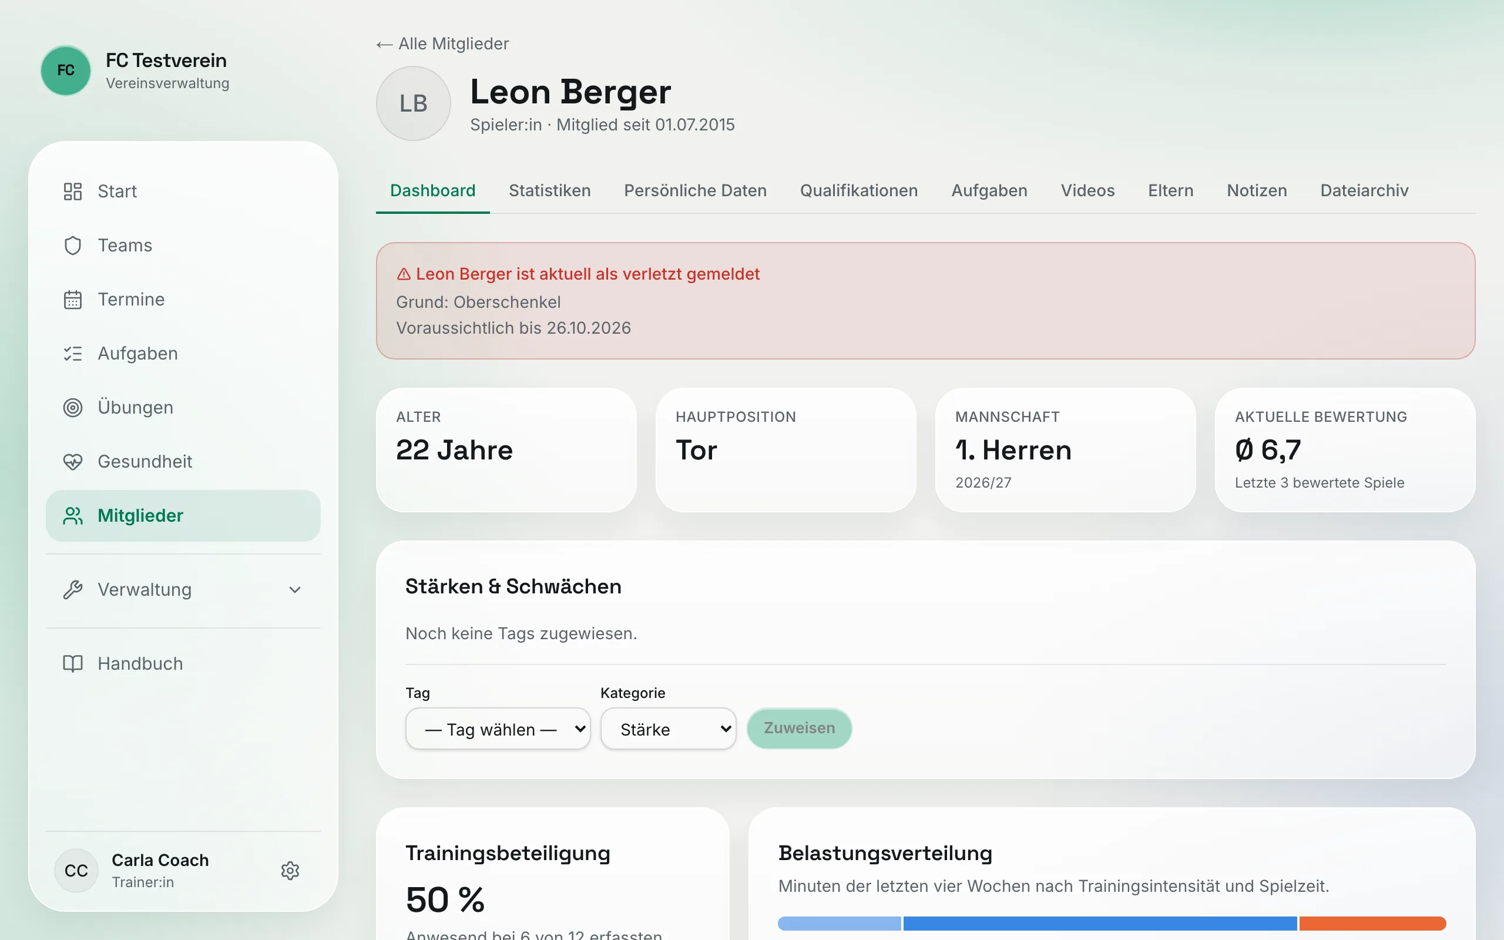Click the Übungen target icon
This screenshot has width=1504, height=940.
[73, 408]
